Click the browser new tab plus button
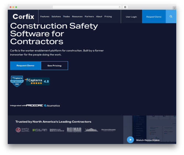This screenshot has width=184, height=155. point(174,8)
